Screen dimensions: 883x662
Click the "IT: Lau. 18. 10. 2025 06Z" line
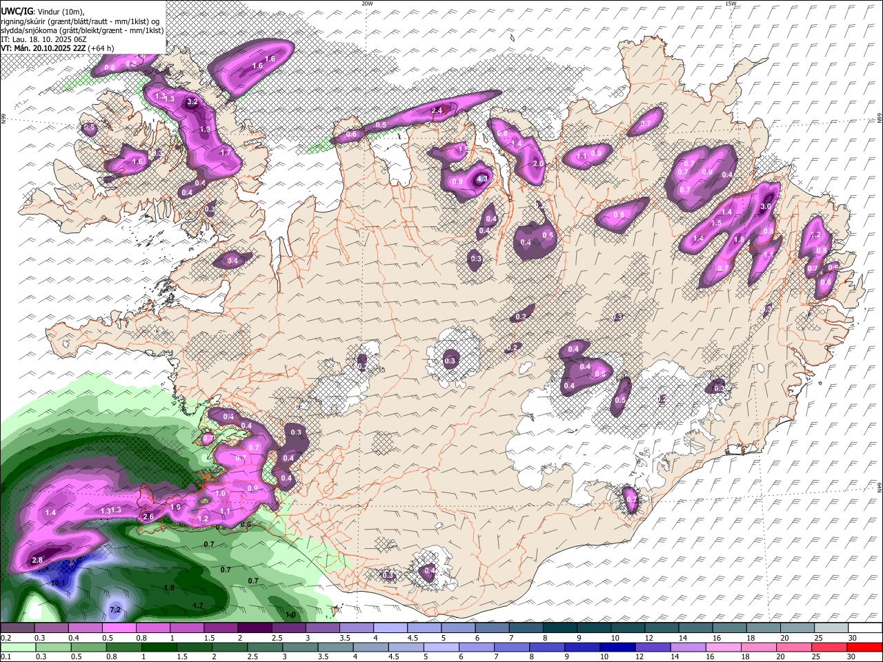tap(43, 39)
